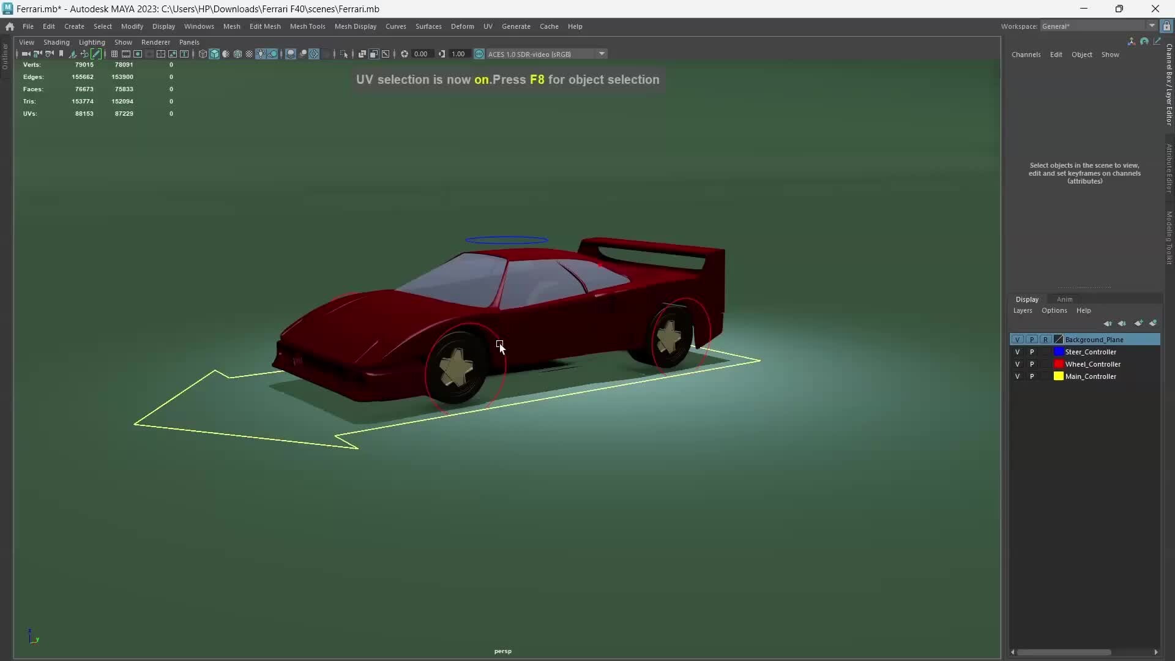Toggle the Textured display icon
The image size is (1175, 661).
coord(249,54)
